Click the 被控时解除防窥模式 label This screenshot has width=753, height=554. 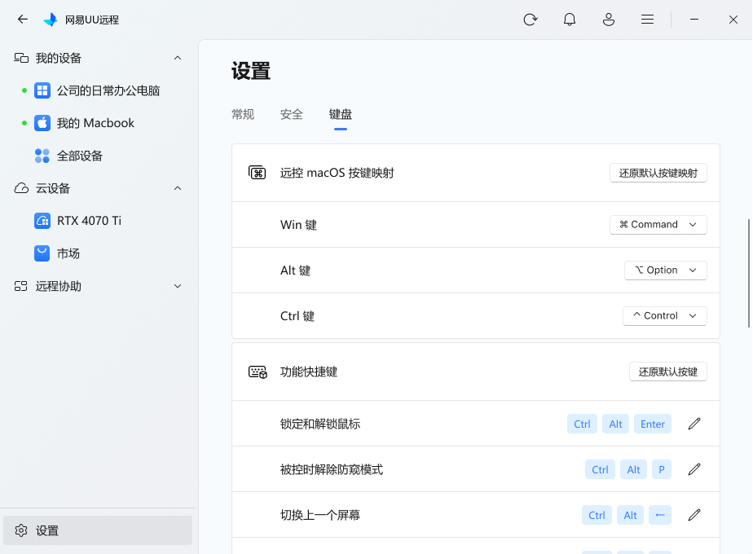332,469
